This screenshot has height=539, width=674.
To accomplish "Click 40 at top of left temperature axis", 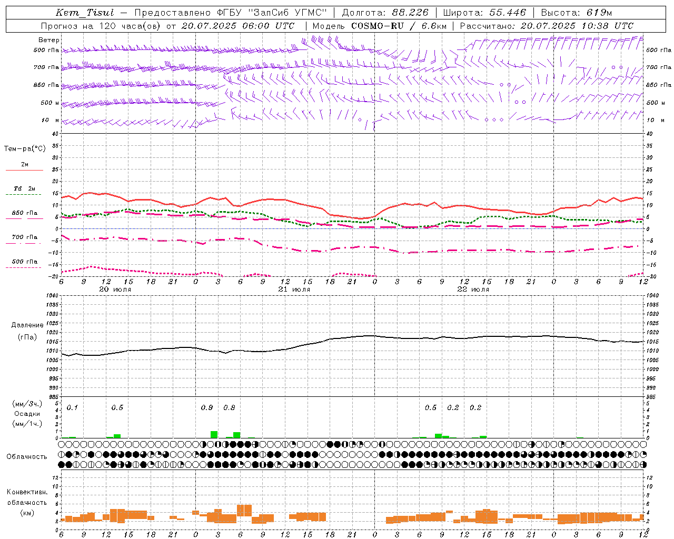I will click(x=56, y=134).
